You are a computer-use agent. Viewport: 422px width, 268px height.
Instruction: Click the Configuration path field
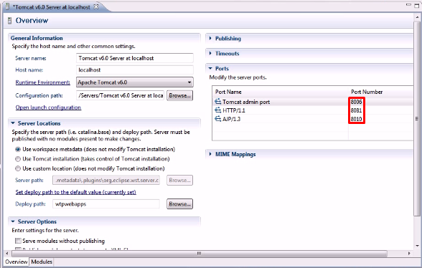120,95
